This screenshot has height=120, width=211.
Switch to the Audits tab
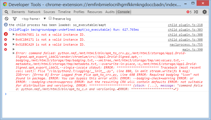(x=110, y=12)
